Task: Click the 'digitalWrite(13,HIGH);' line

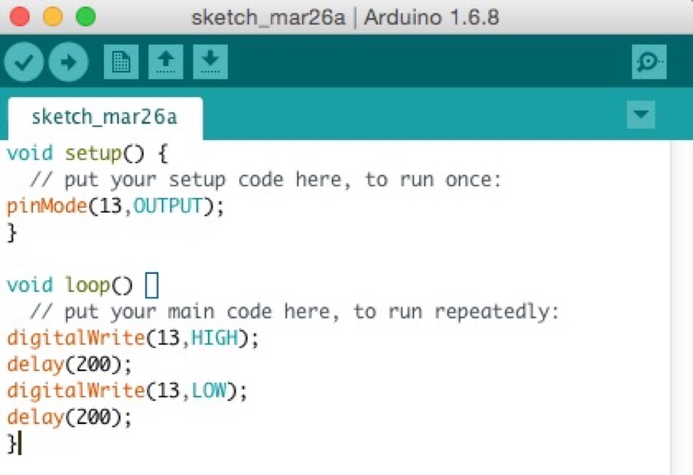Action: [x=133, y=338]
